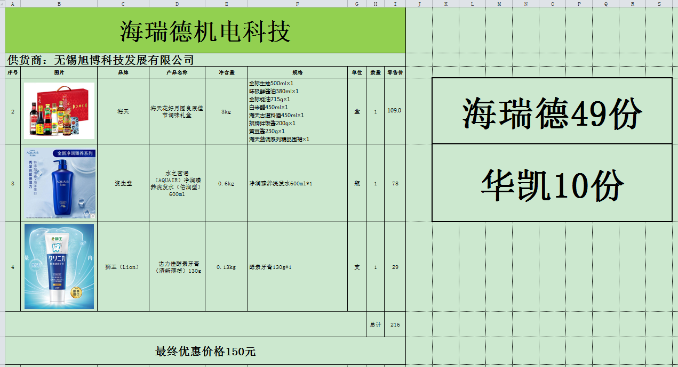Click the price cell 29
The height and width of the screenshot is (367, 678).
395,267
